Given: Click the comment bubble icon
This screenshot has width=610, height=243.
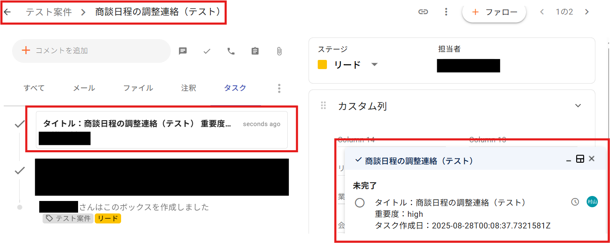Looking at the screenshot, I should pyautogui.click(x=182, y=51).
